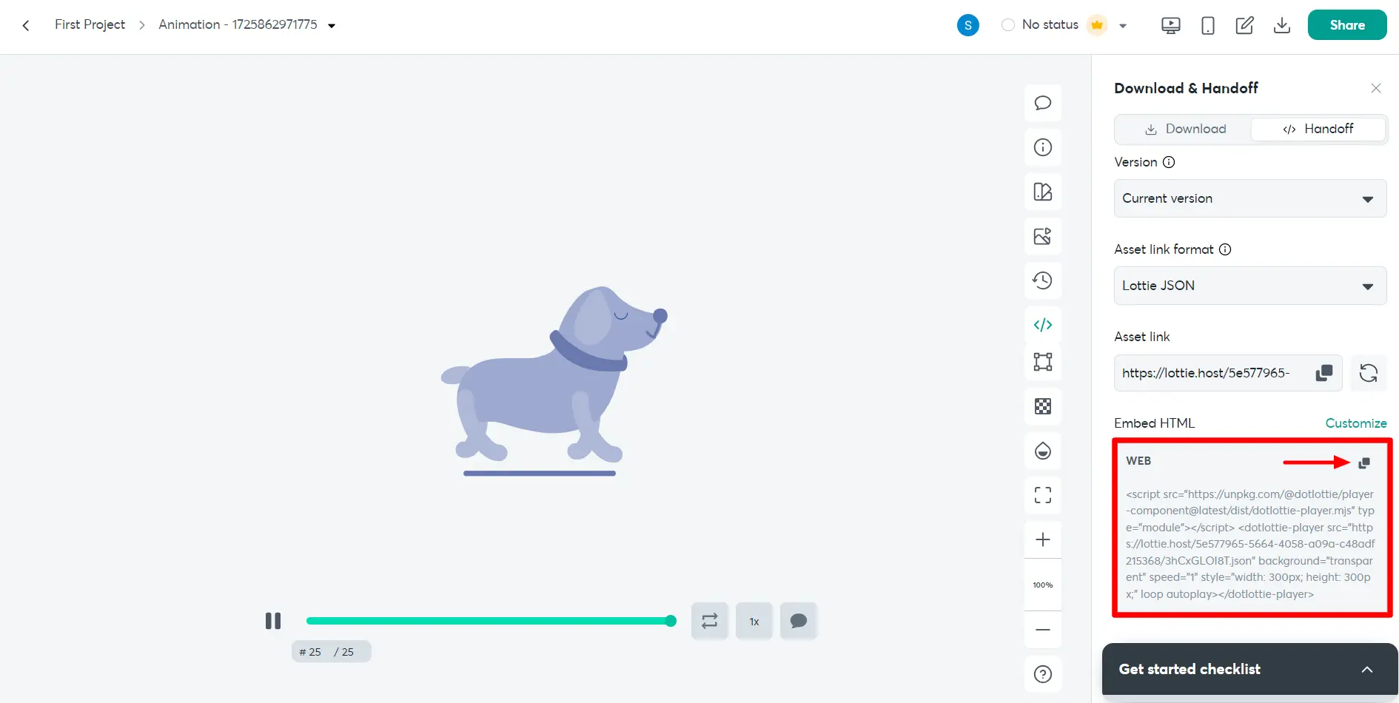Click the green playback progress bar
Screen dimensions: 1399x703
point(491,621)
